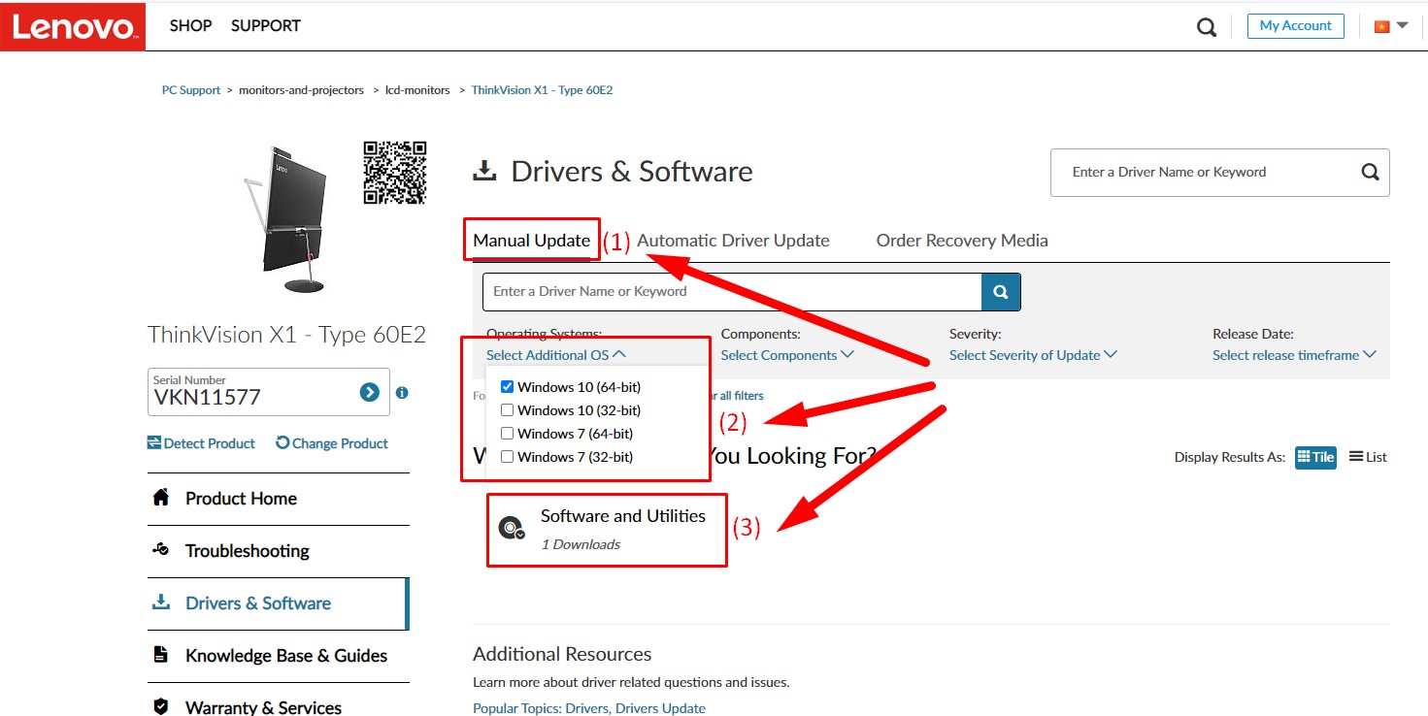Uncheck Windows 10 (64-bit) checkbox
The image size is (1428, 716).
[507, 387]
